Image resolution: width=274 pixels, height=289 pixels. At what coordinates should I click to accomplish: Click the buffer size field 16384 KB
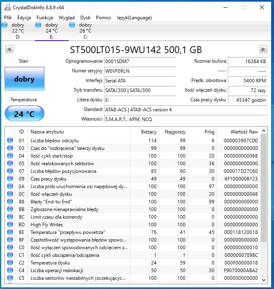coord(247,61)
